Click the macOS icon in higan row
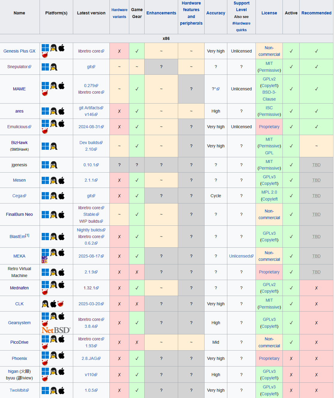Image resolution: width=335 pixels, height=398 pixels. [61, 371]
